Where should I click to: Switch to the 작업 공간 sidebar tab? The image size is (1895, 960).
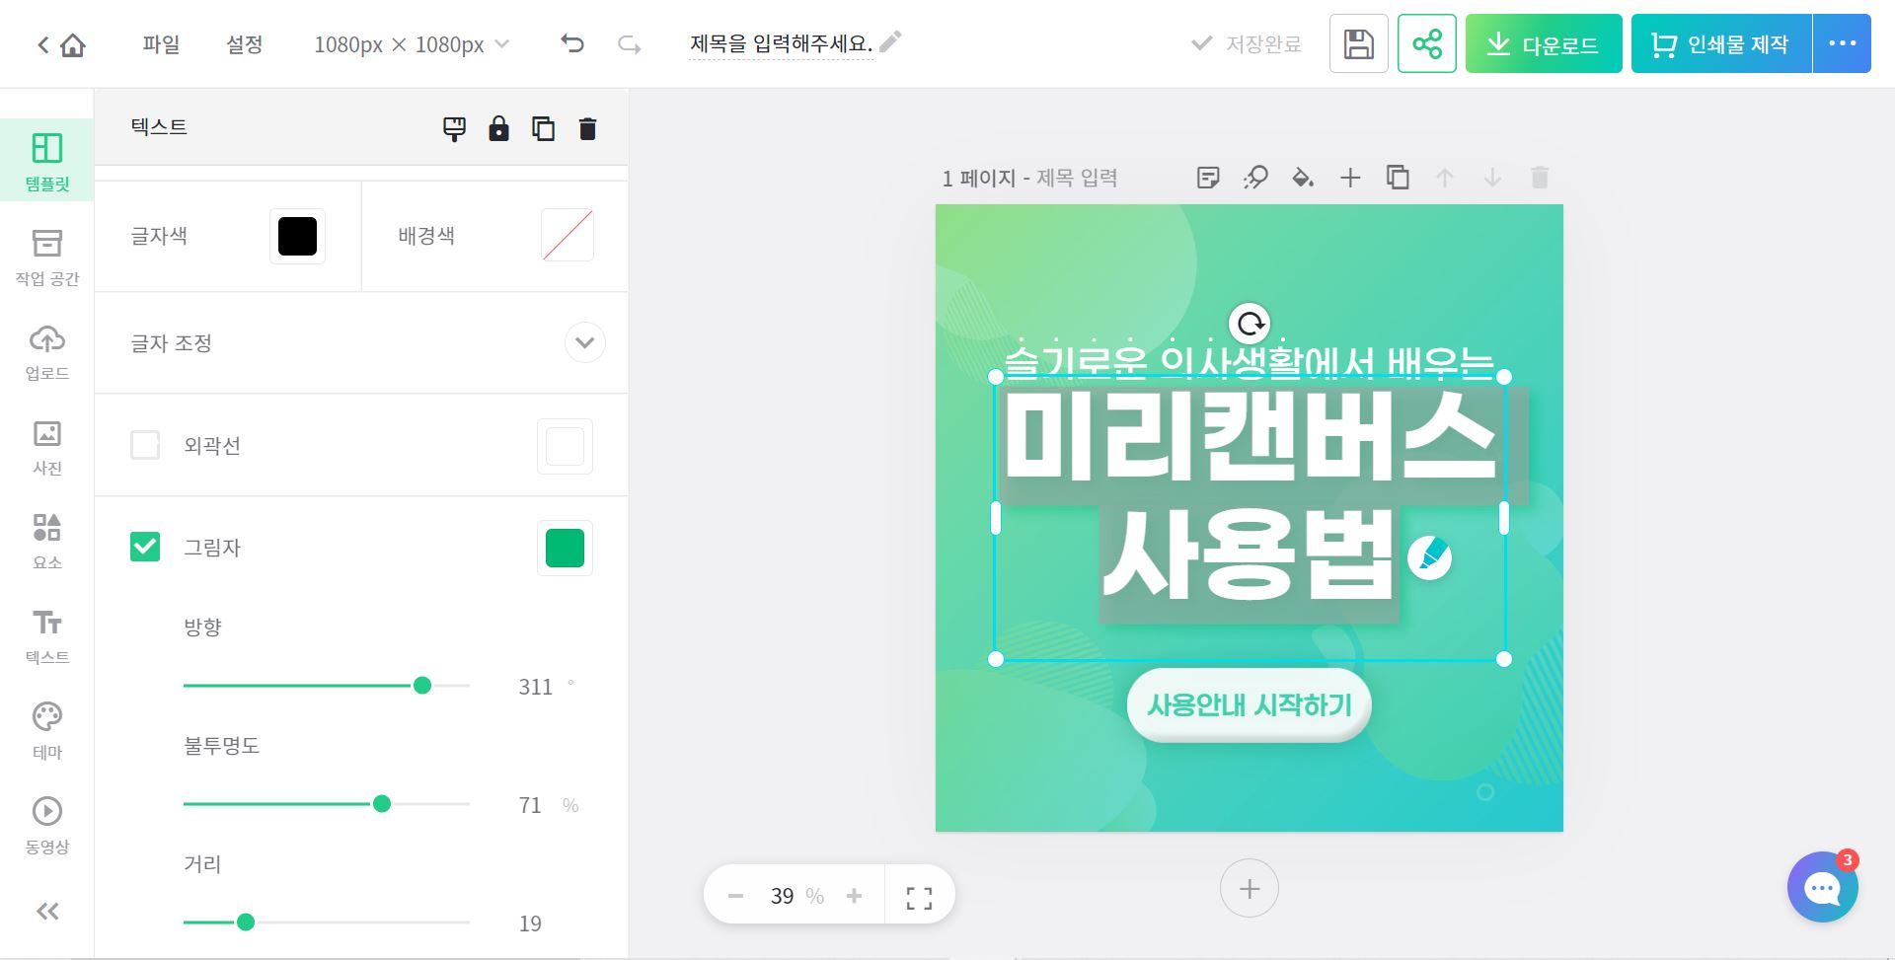click(47, 258)
